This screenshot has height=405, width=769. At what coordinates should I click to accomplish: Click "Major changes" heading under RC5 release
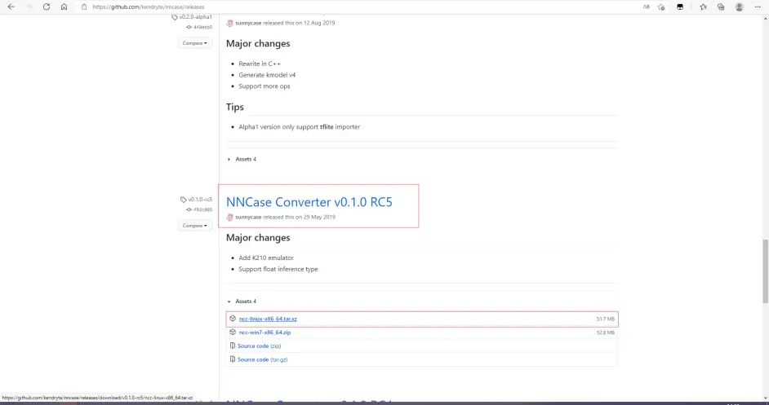pyautogui.click(x=258, y=237)
